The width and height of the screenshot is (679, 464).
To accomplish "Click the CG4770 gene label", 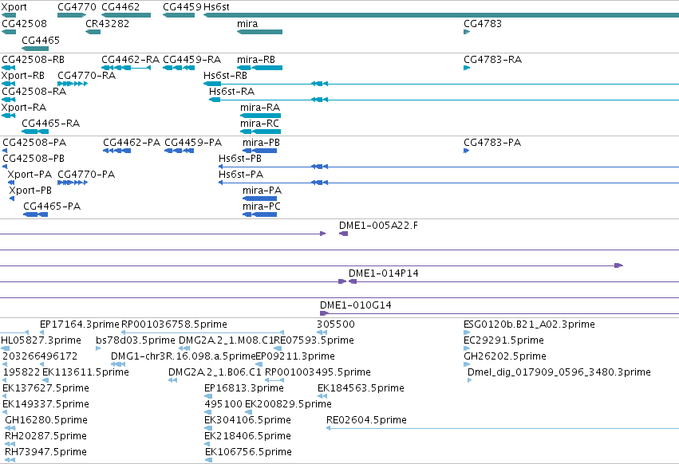I will pyautogui.click(x=77, y=7).
